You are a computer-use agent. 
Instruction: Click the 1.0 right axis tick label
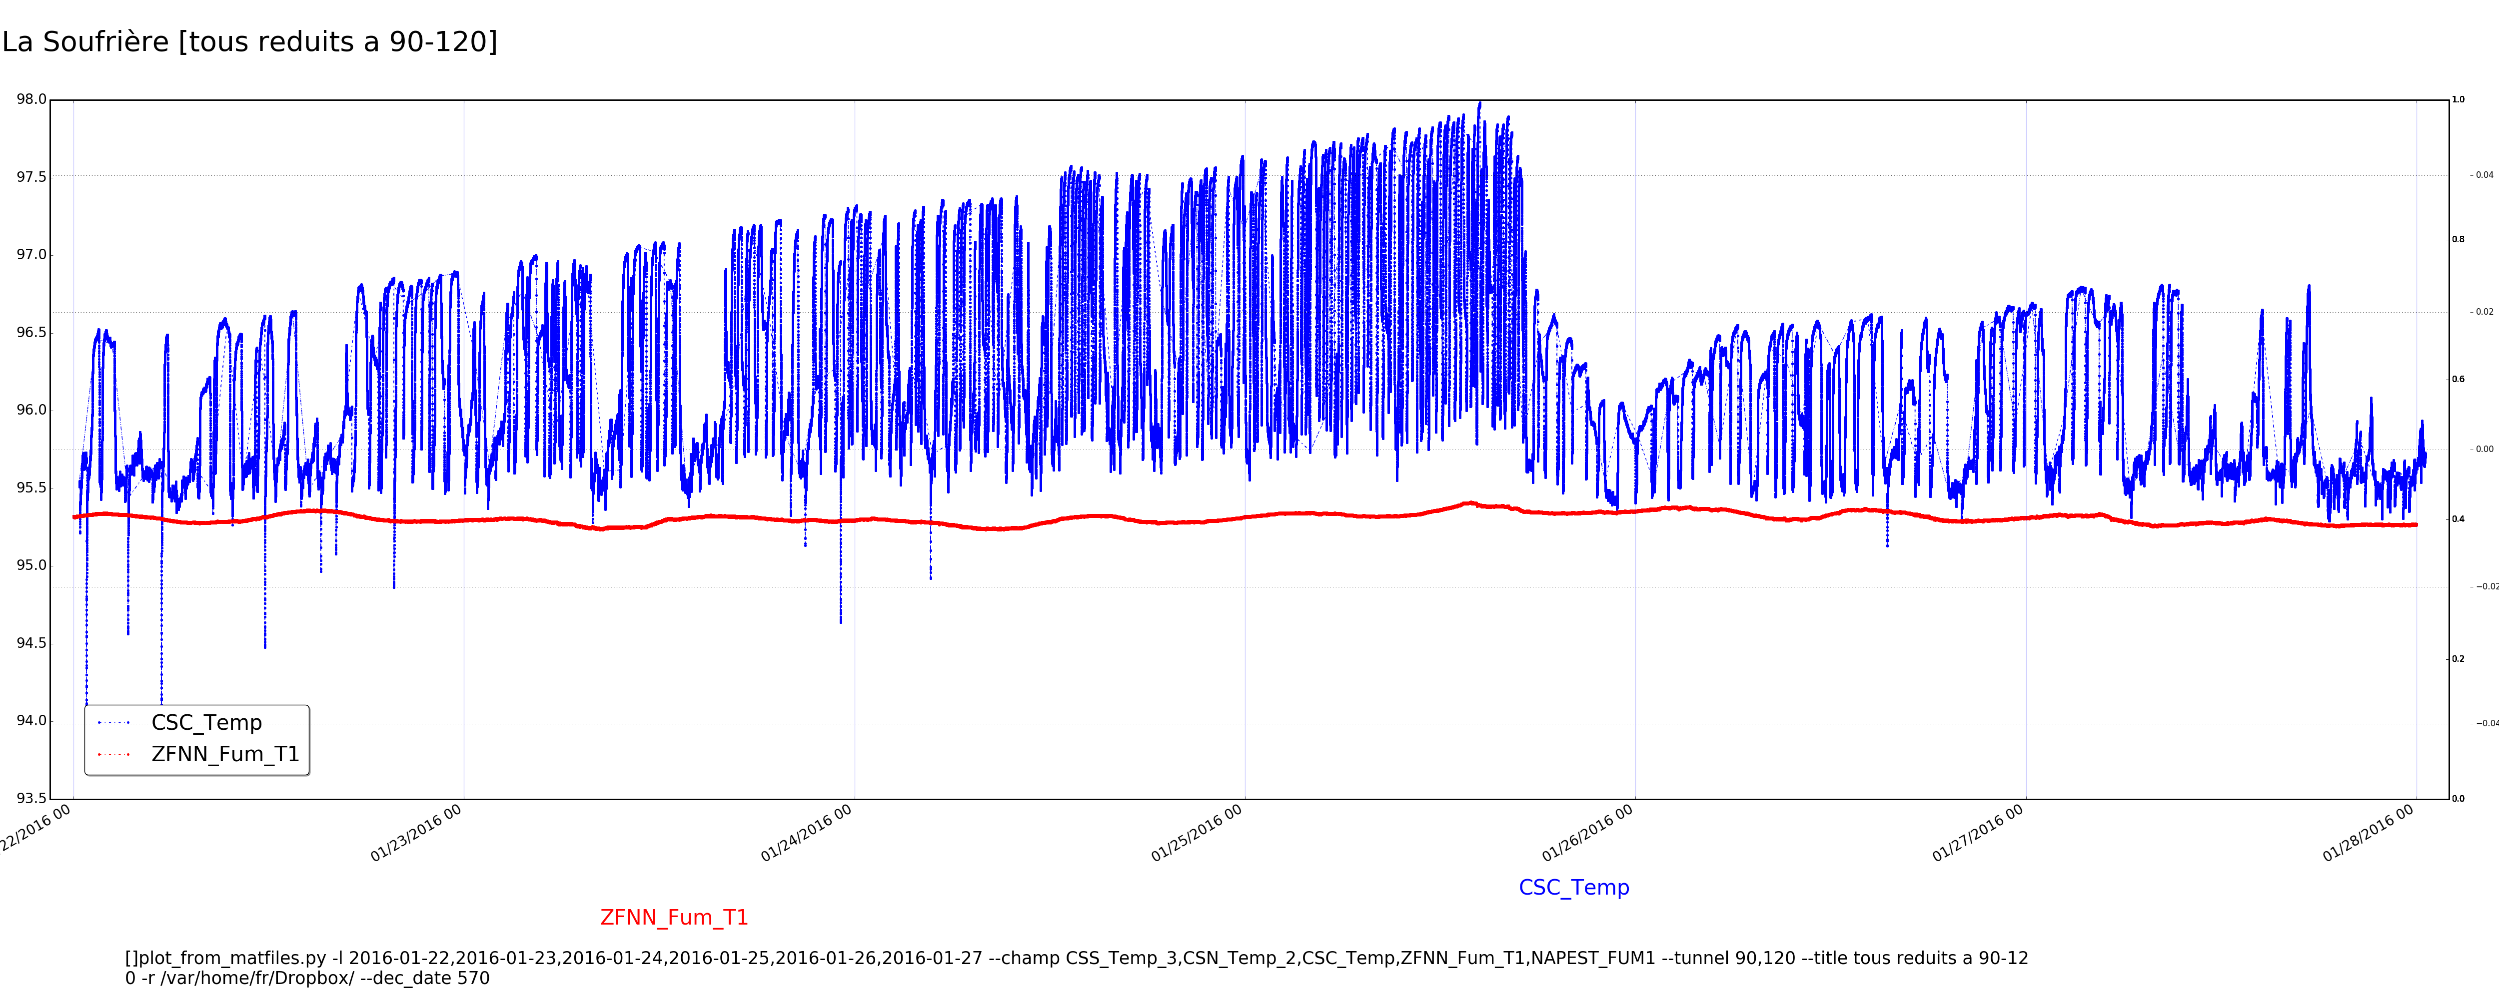pos(2458,100)
